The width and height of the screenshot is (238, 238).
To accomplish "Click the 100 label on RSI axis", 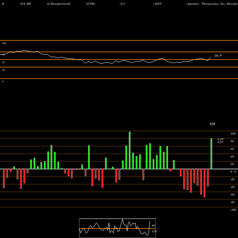I will 4,43.
